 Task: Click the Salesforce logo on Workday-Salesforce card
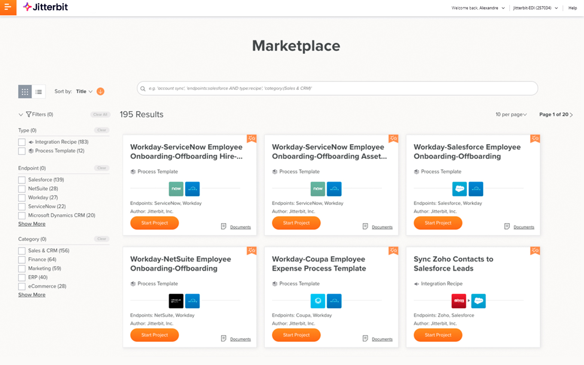pyautogui.click(x=459, y=189)
